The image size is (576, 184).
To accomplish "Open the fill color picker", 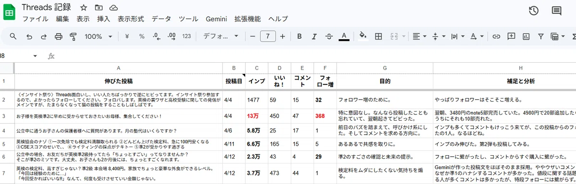I will click(x=363, y=36).
